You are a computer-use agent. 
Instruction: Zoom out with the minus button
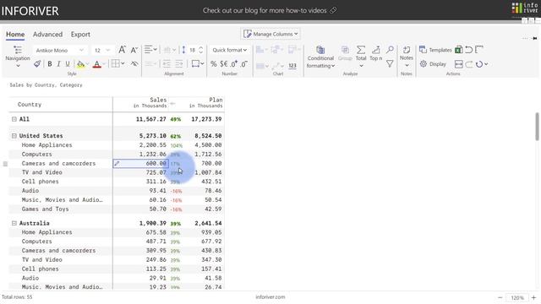click(x=500, y=297)
